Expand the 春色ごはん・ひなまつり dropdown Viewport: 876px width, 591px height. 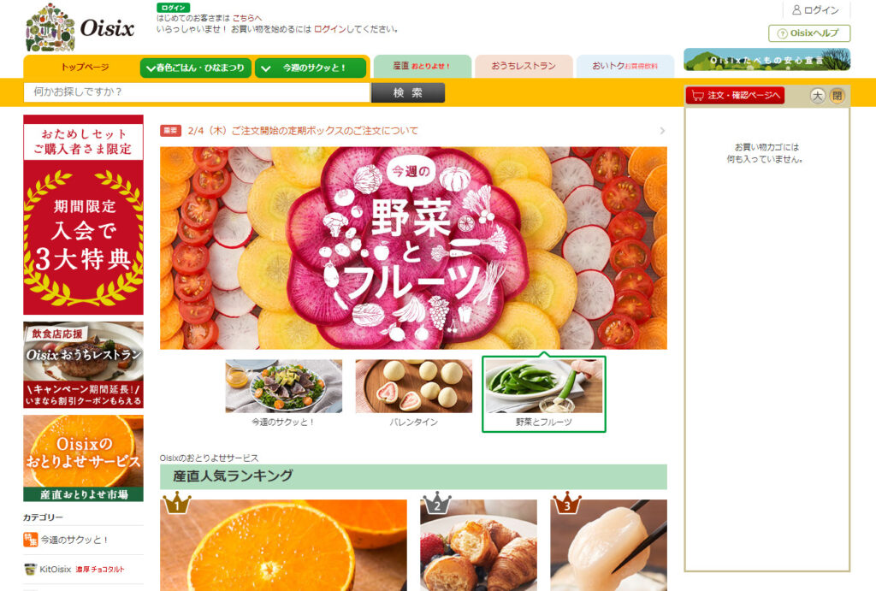pyautogui.click(x=196, y=68)
